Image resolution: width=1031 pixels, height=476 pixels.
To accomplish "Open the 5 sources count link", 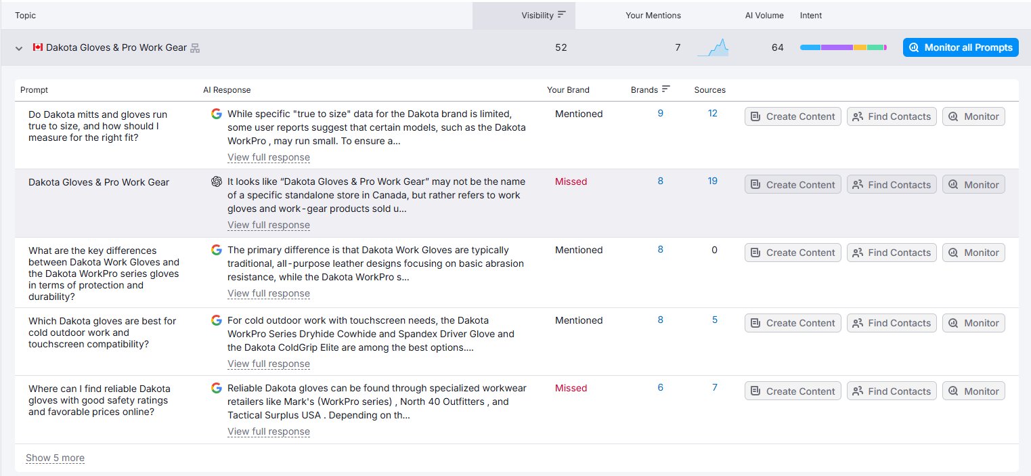I will point(715,320).
